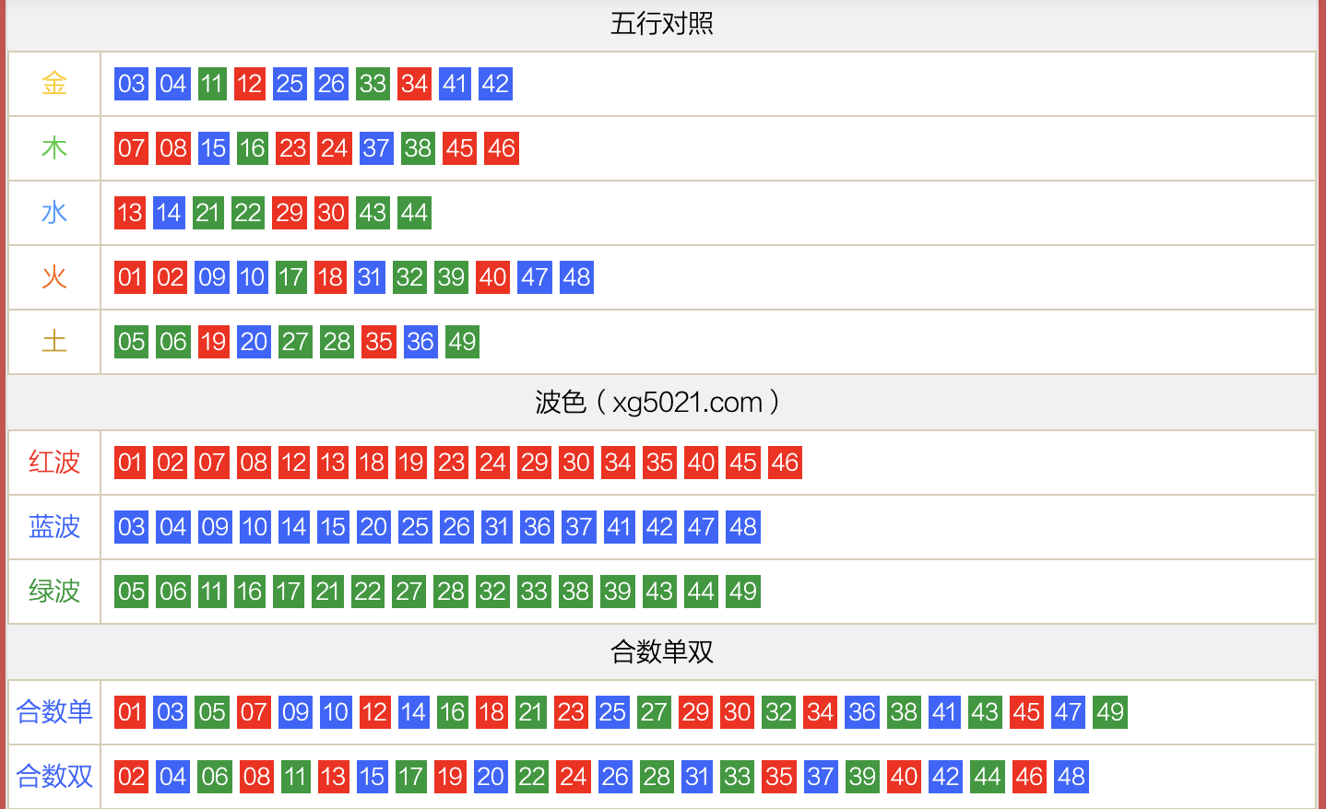
Task: Click the 水 row label
Action: point(53,212)
